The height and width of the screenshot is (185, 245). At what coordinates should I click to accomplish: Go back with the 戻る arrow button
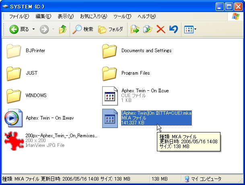pos(19,29)
